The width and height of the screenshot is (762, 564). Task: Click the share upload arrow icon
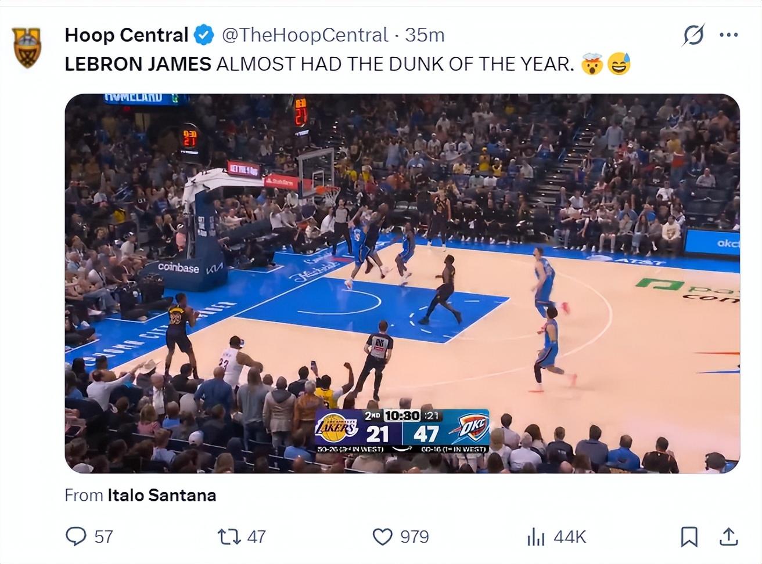[728, 537]
